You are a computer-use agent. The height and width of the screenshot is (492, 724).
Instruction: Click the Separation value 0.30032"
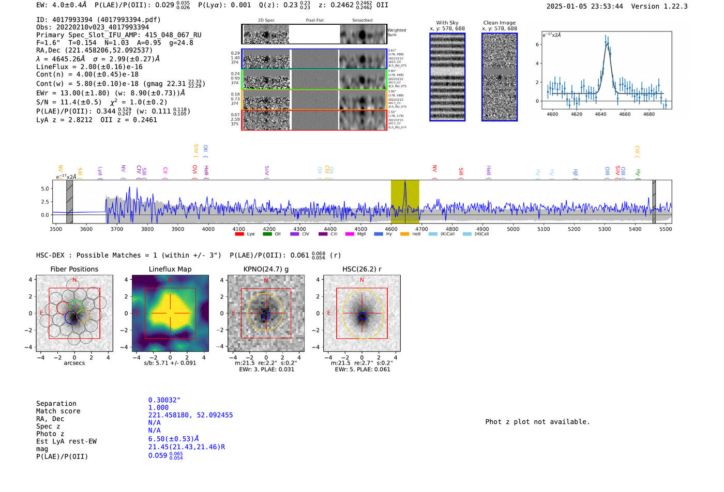pos(164,400)
